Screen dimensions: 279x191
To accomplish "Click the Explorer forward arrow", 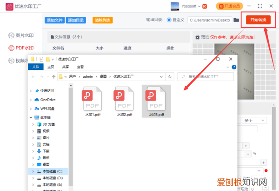I will [41, 77].
